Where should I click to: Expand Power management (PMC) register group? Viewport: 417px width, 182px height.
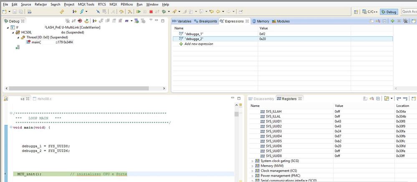tap(253, 176)
